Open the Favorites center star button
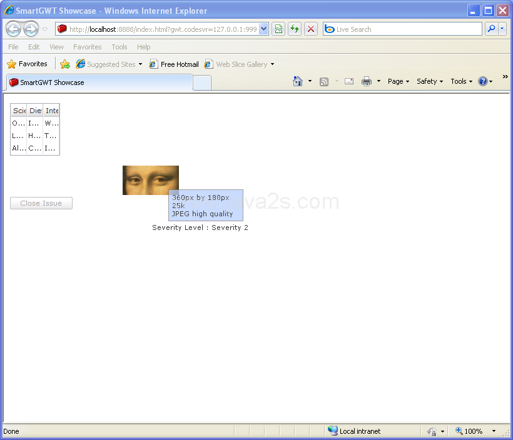 coord(27,64)
